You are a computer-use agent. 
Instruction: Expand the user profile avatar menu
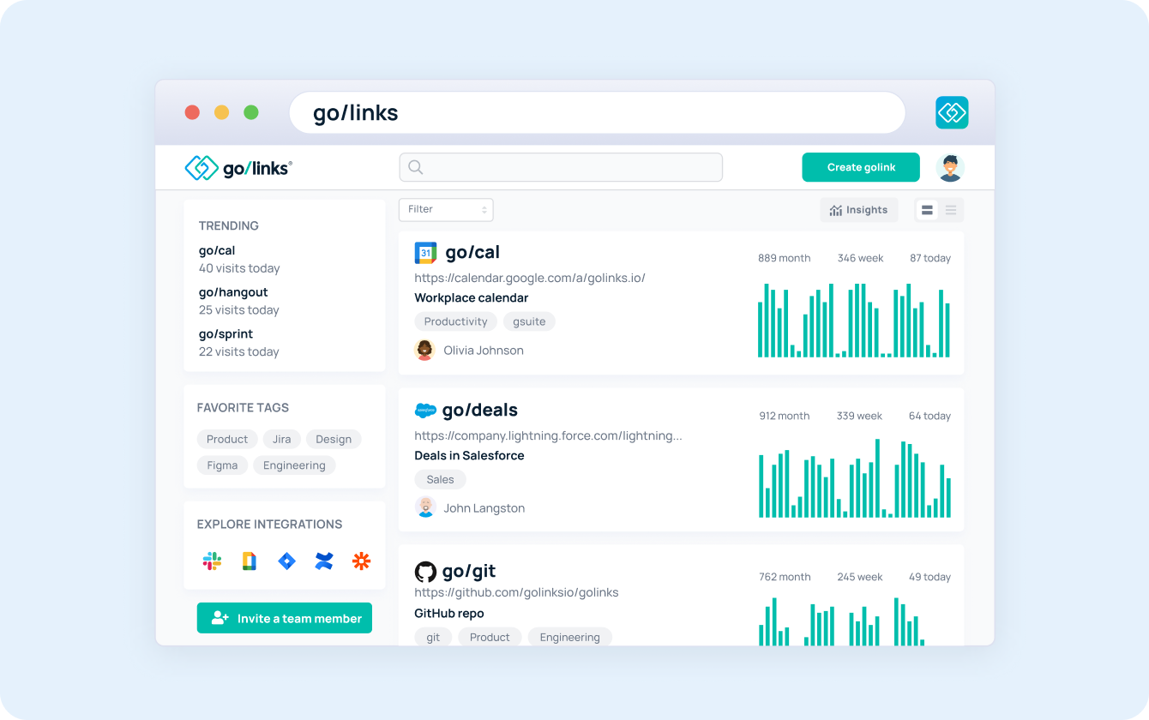(952, 167)
